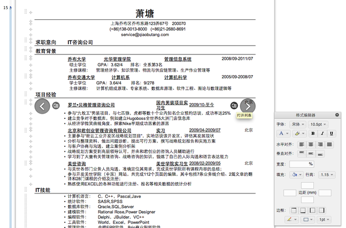Select the section heading 项目经验
Screen dimensions: 346x228
[46, 95]
